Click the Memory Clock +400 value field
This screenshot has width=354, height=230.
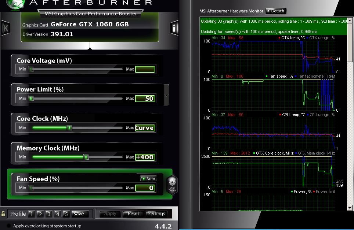click(145, 157)
